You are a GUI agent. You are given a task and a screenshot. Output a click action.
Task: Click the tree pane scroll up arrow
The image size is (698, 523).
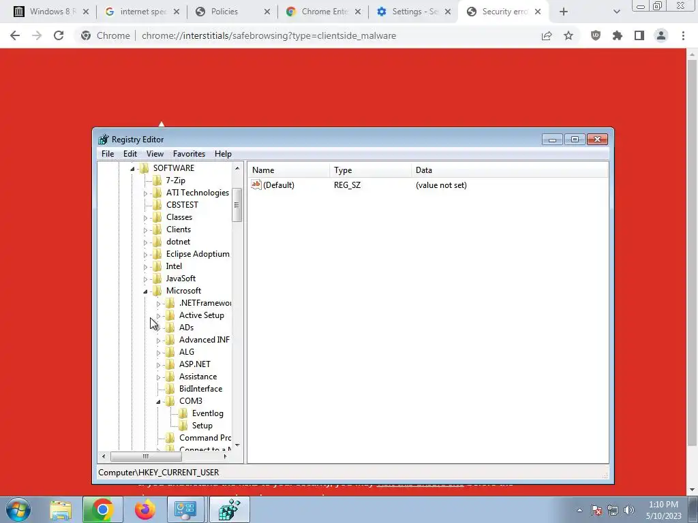tap(237, 168)
